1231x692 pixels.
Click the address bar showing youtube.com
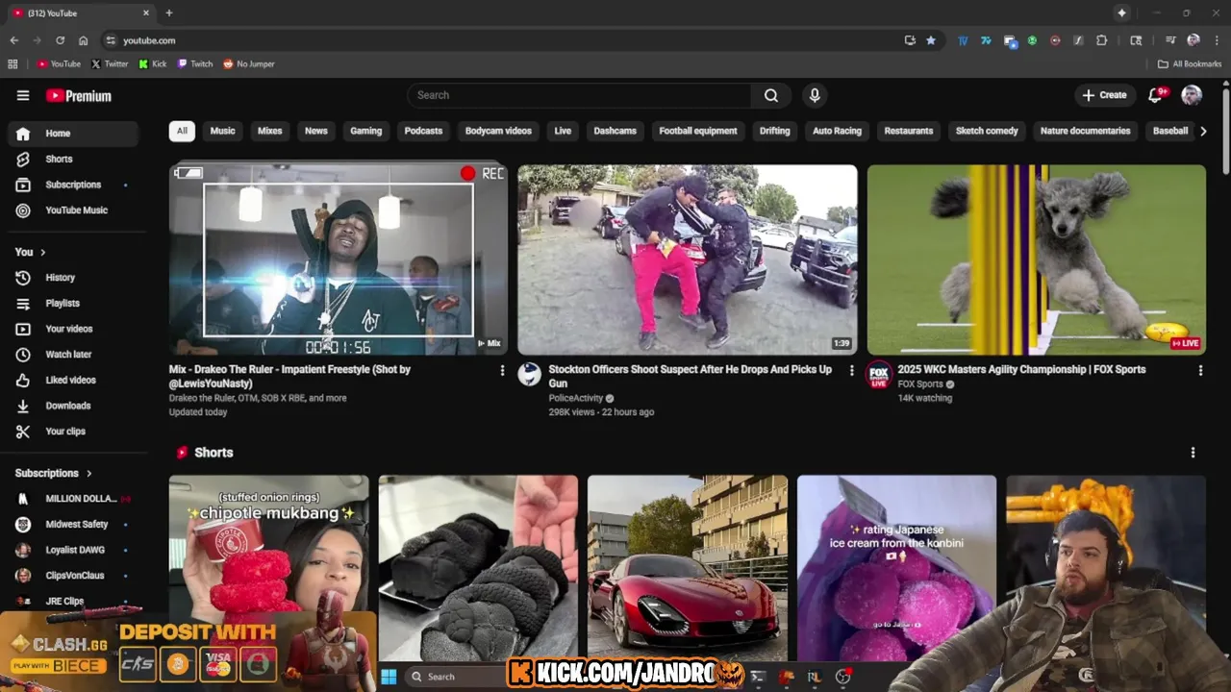[x=500, y=40]
